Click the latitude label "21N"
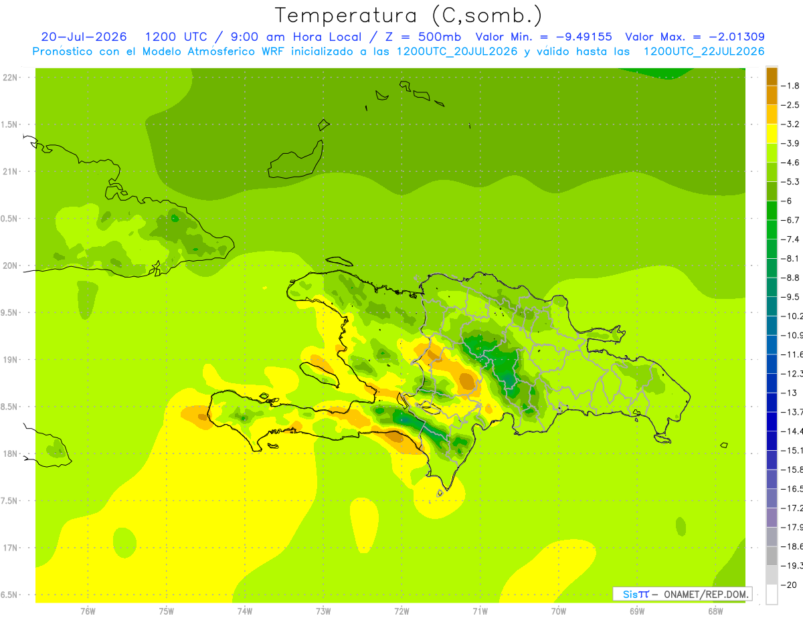803x620 pixels. click(x=10, y=172)
